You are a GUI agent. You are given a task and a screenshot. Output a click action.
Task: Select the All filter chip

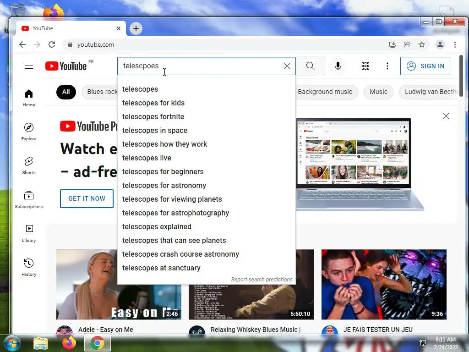pyautogui.click(x=66, y=92)
